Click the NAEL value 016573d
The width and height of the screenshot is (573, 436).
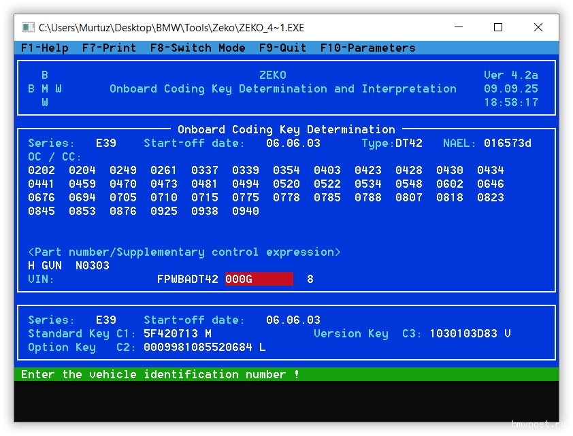point(507,143)
